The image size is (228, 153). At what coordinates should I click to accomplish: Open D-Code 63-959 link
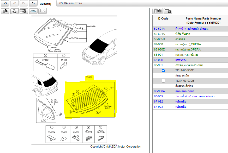[x=158, y=97]
